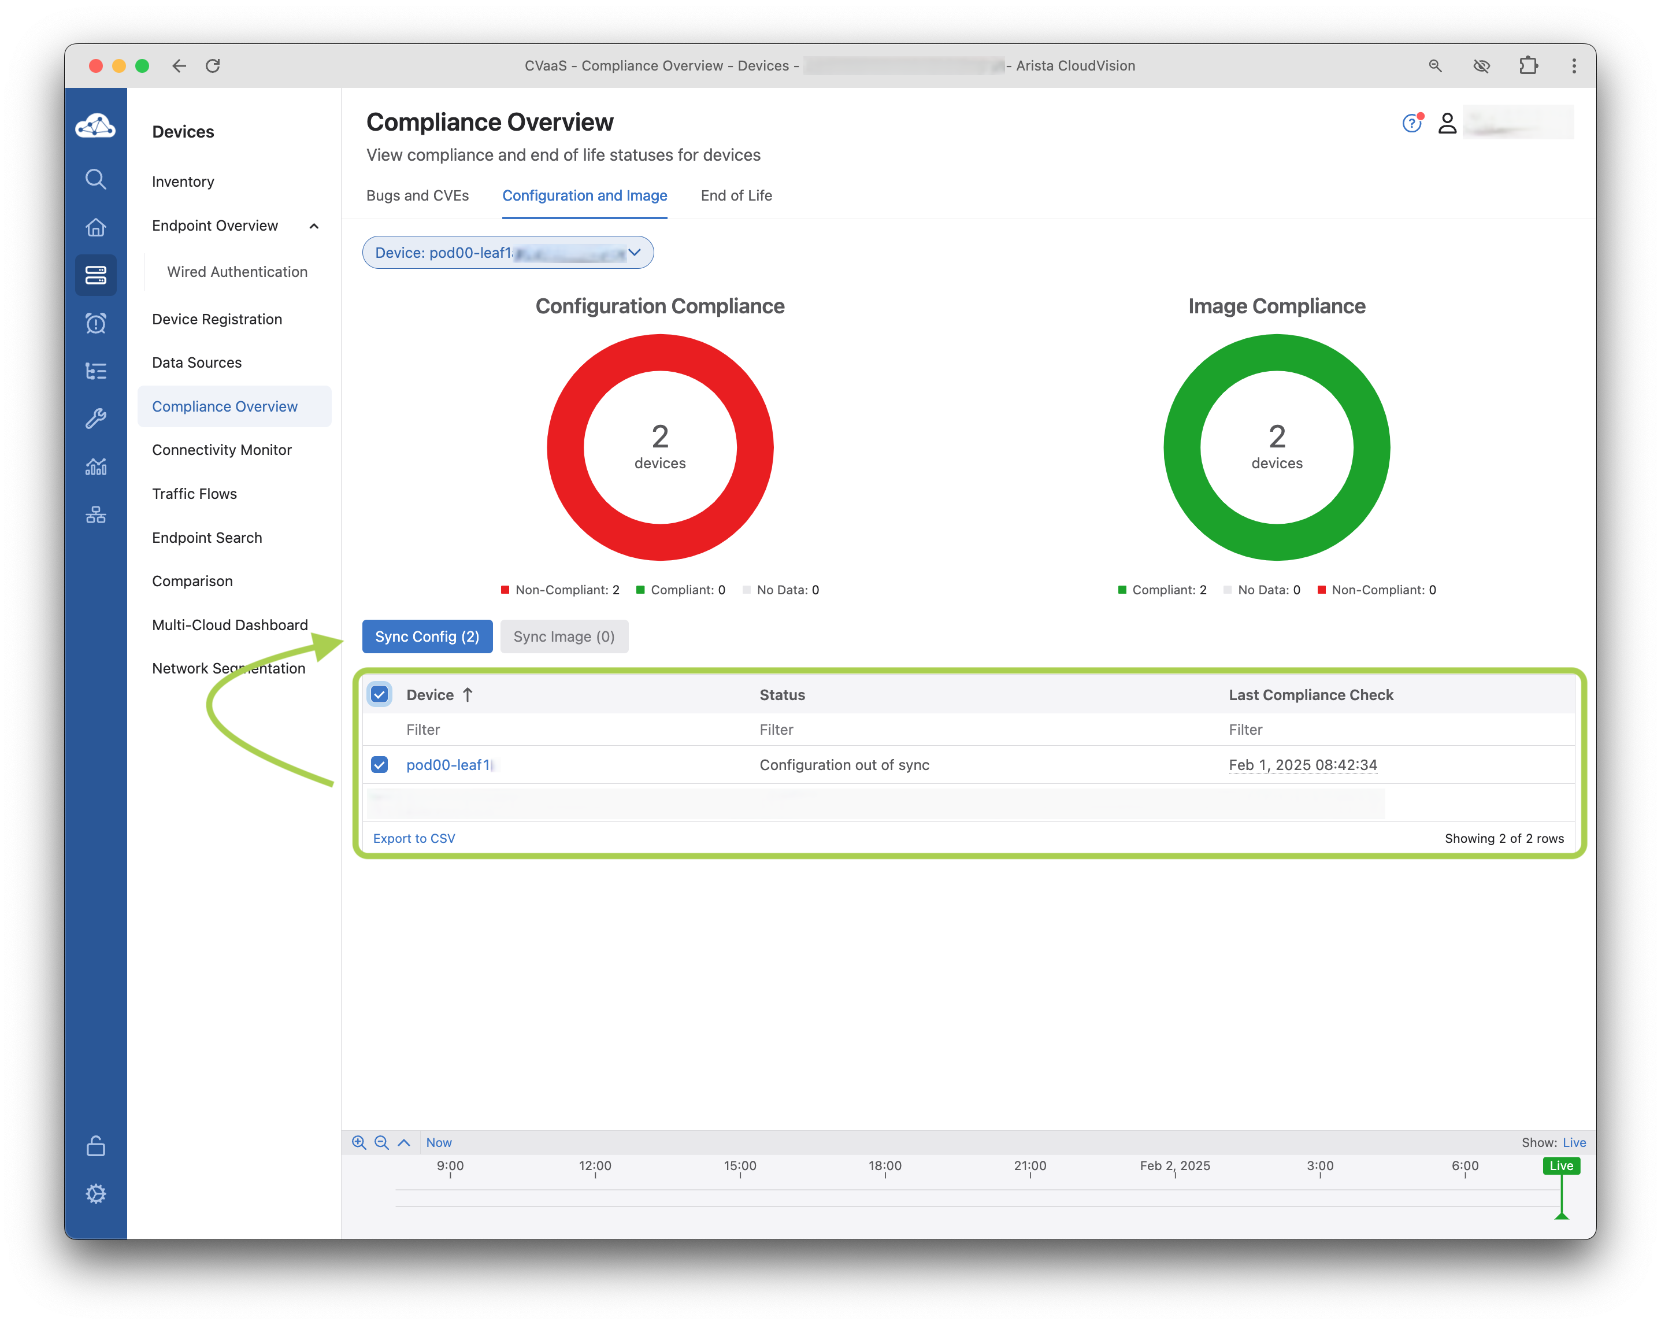Screen dimensions: 1661x1325
Task: Switch to the Bugs and CVEs tab
Action: pyautogui.click(x=417, y=196)
